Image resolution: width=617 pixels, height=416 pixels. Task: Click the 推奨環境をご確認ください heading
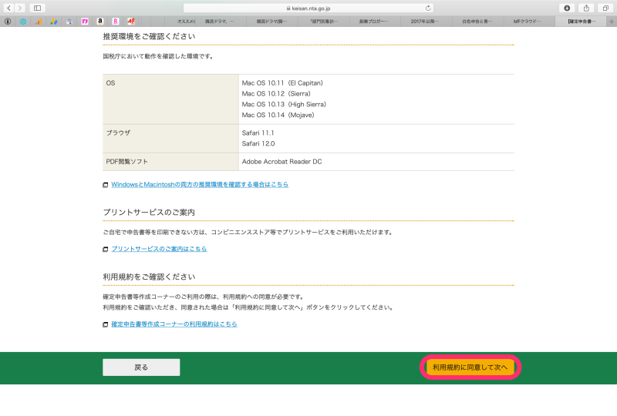coord(149,36)
